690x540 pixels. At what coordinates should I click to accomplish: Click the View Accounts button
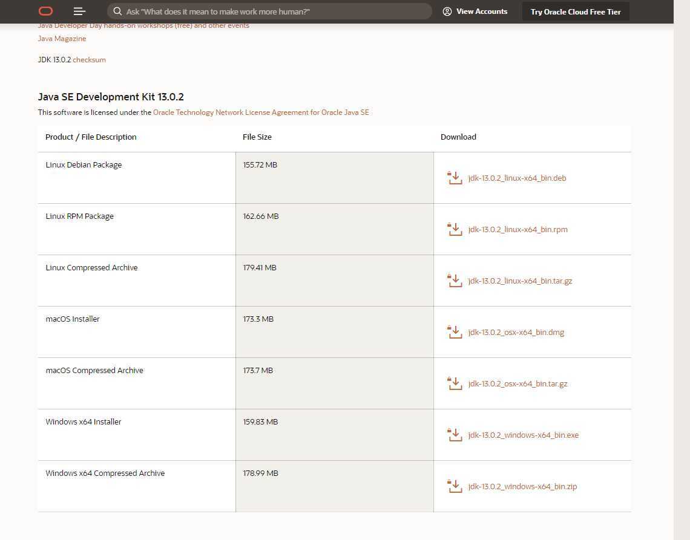pos(475,11)
